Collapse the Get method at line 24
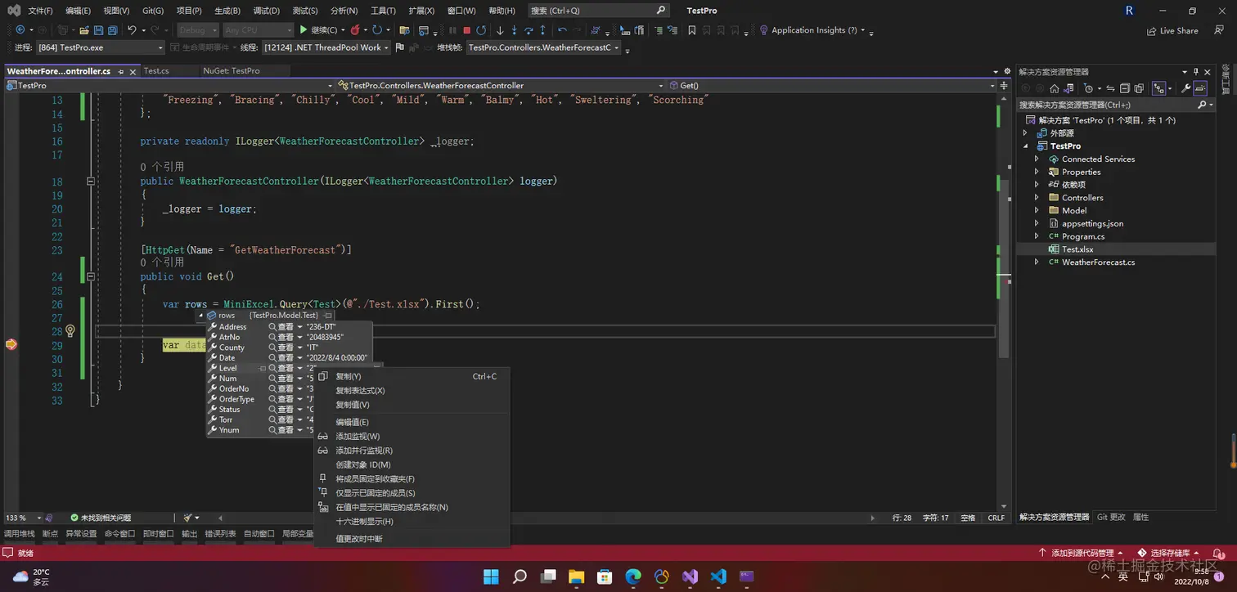1237x592 pixels. 91,276
